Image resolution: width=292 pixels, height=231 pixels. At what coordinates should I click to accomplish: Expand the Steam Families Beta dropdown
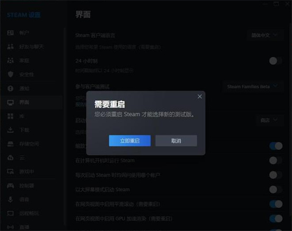click(253, 87)
